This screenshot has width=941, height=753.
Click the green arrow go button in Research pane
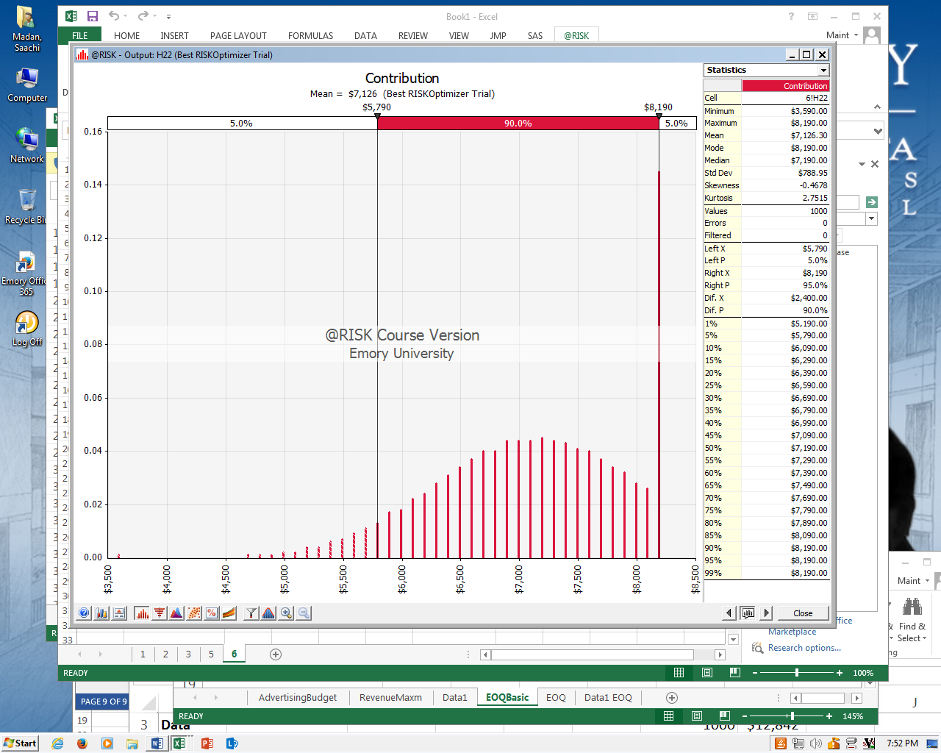[x=871, y=202]
